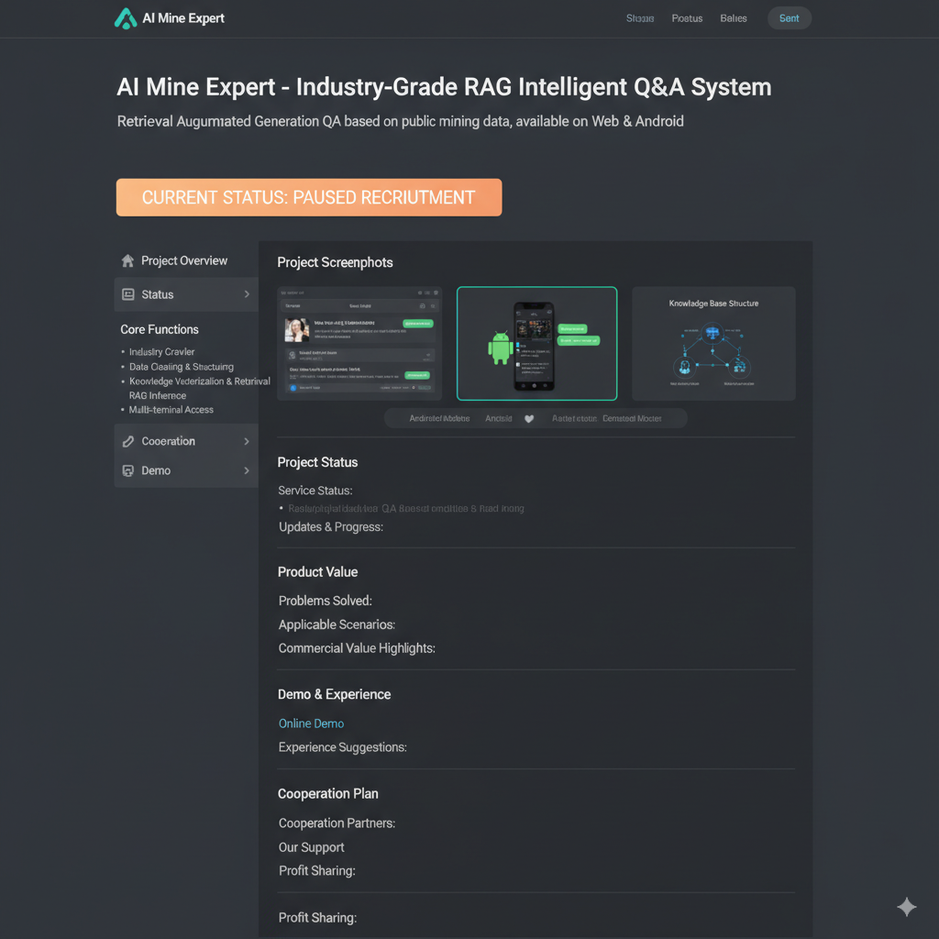Open the web chat interface screenshot thumbnail
This screenshot has width=939, height=939.
point(359,344)
